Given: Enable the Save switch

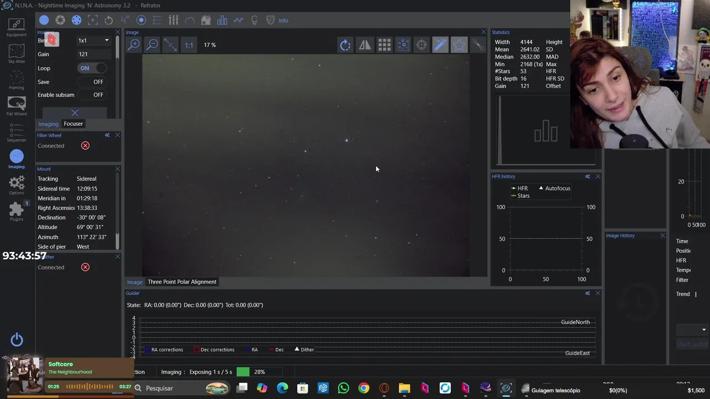Looking at the screenshot, I should pyautogui.click(x=92, y=81).
